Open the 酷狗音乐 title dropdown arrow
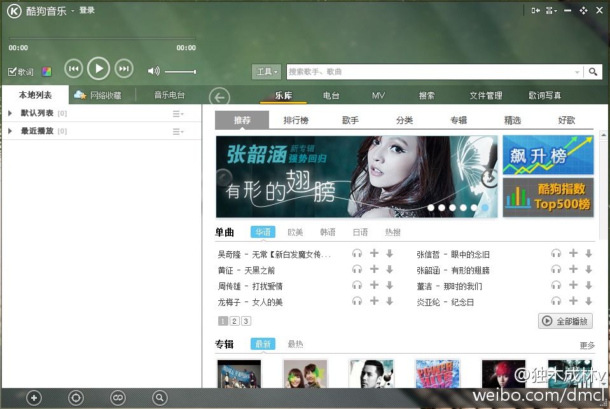This screenshot has height=409, width=610. tap(73, 11)
